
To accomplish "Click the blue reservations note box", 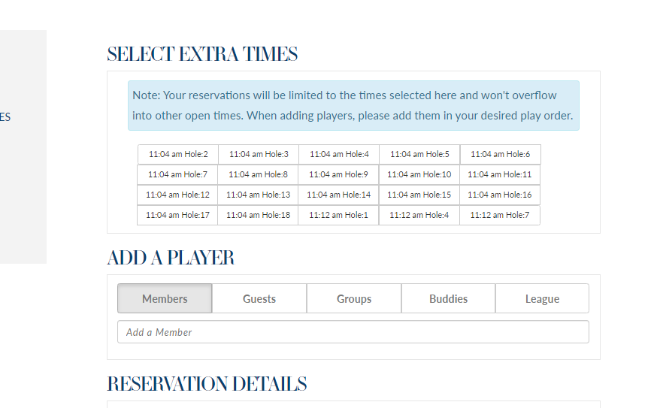I will [x=353, y=105].
